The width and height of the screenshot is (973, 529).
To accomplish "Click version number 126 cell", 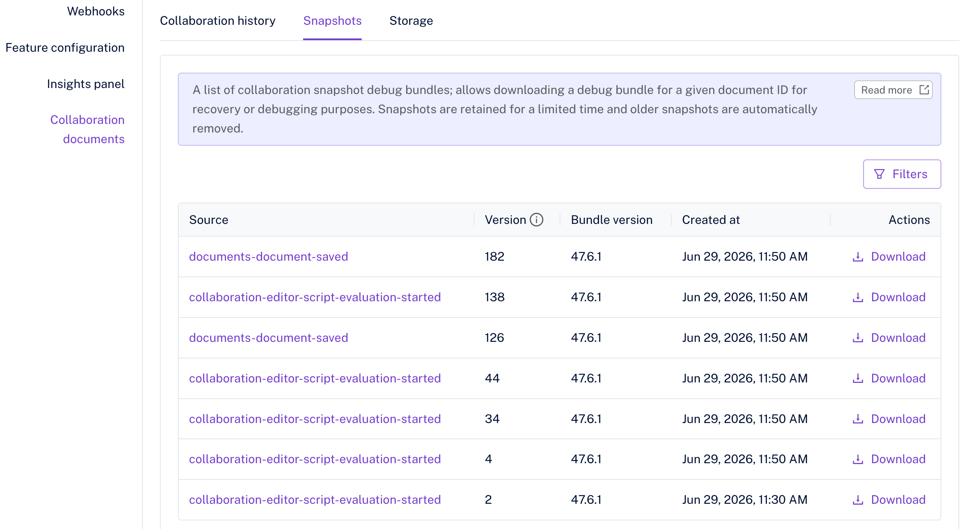I will 494,338.
